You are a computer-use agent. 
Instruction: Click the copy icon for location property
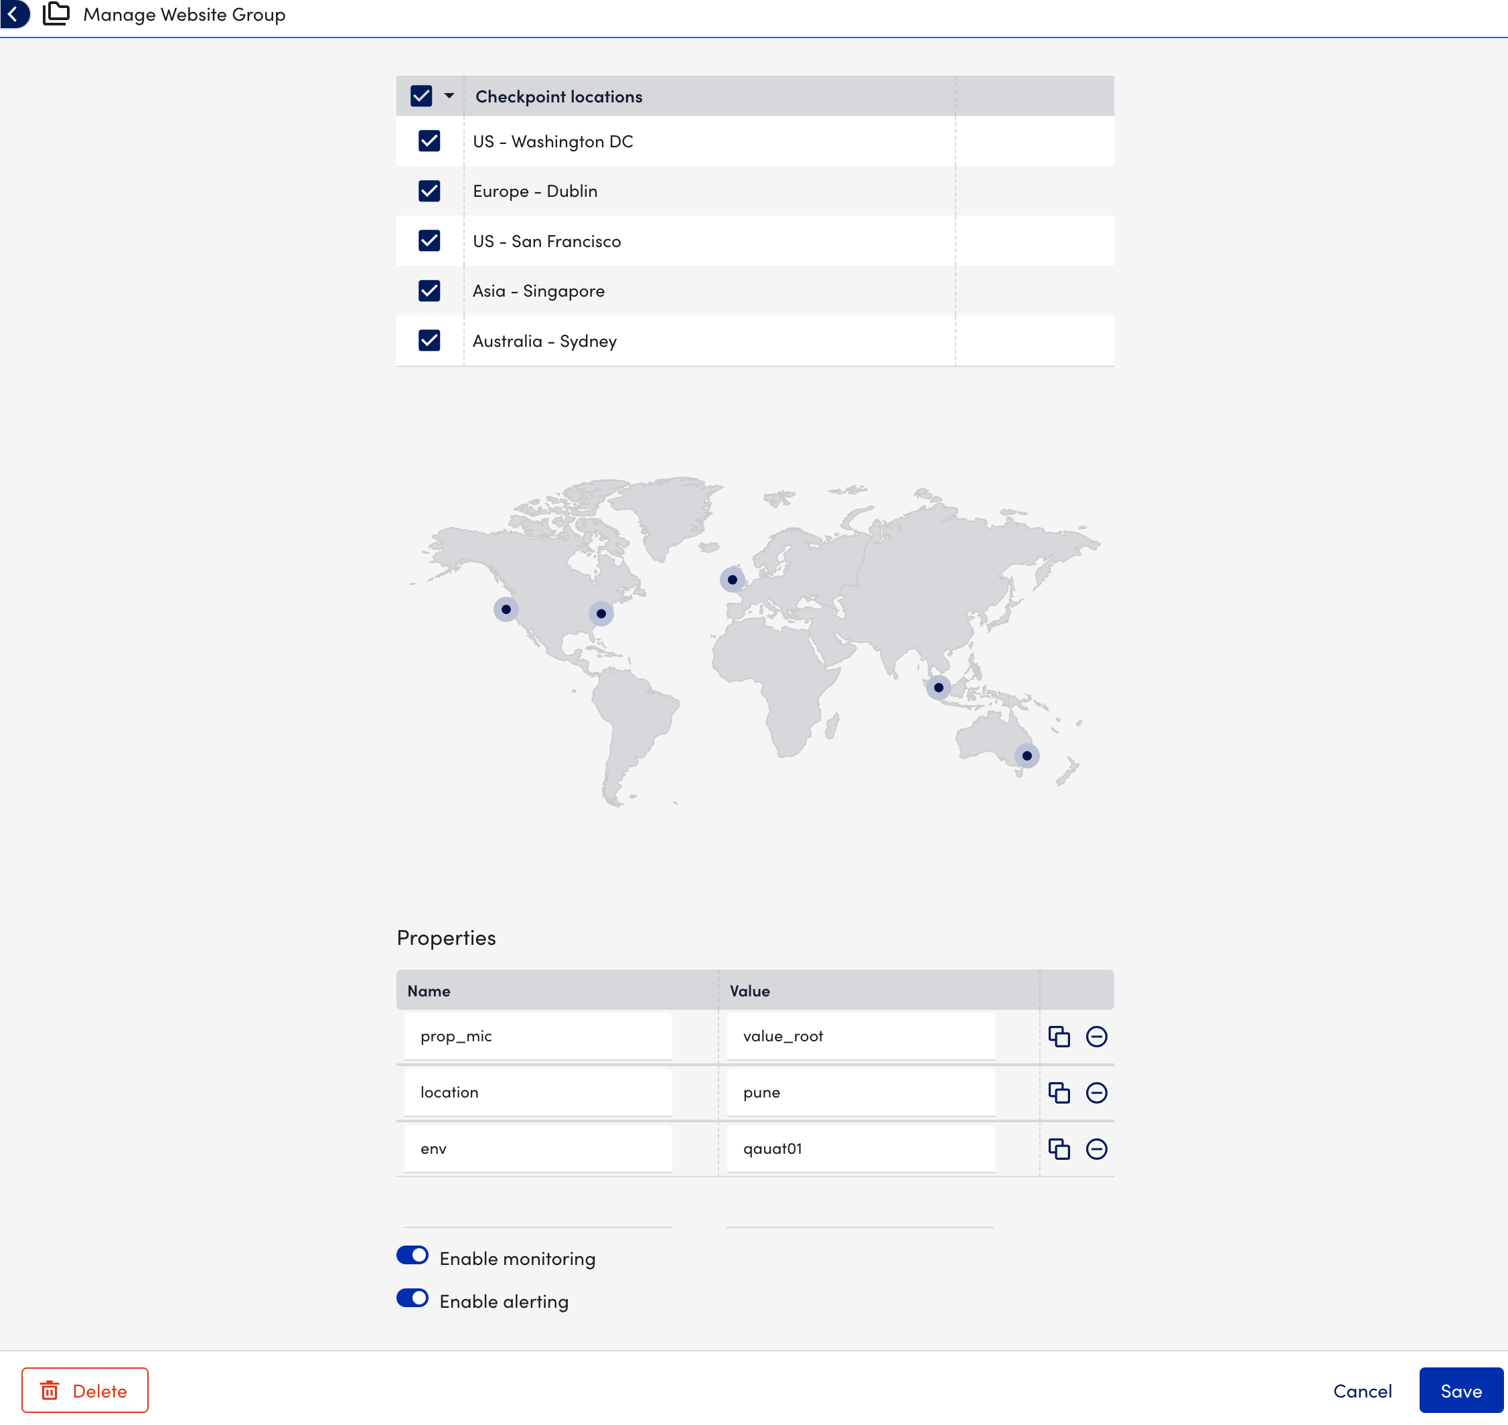pos(1059,1092)
